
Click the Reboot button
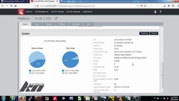(154, 33)
